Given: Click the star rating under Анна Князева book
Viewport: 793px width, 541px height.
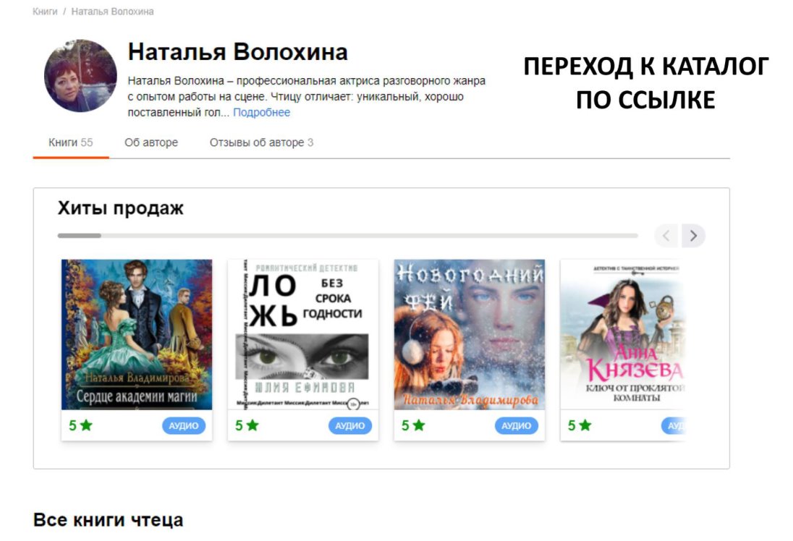Looking at the screenshot, I should [x=580, y=426].
